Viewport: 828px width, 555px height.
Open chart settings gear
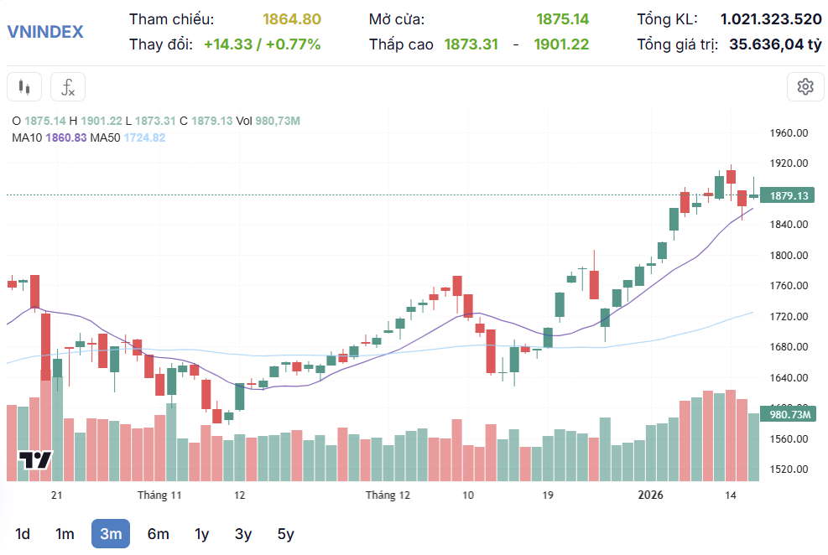pyautogui.click(x=805, y=87)
